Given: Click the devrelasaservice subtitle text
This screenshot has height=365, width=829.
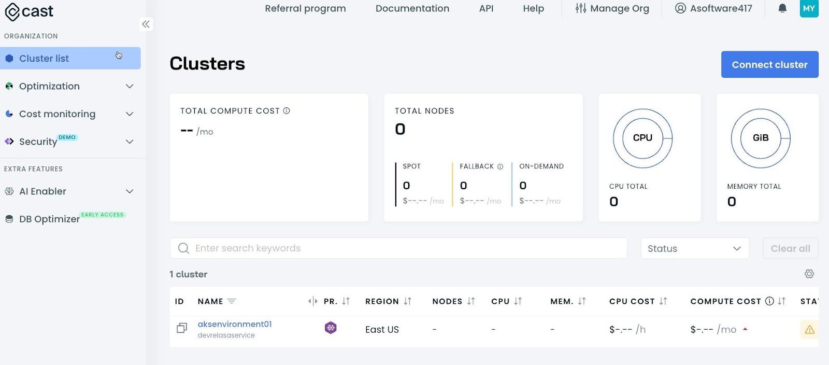Looking at the screenshot, I should pyautogui.click(x=226, y=335).
